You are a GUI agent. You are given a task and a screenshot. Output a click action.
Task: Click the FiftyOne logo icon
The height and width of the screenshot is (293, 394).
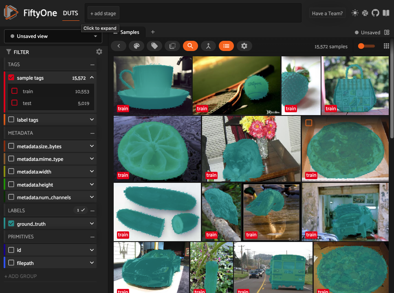point(11,12)
